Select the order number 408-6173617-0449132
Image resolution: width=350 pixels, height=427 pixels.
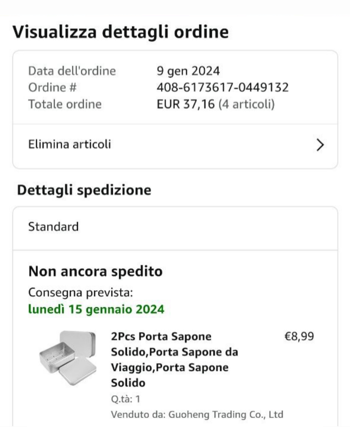(222, 88)
